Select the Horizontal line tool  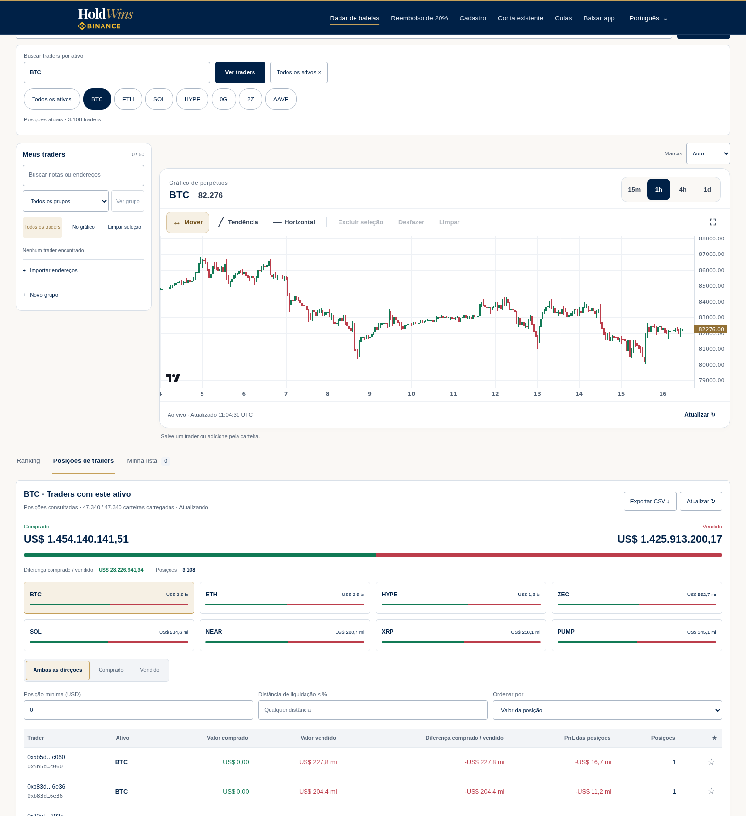294,222
